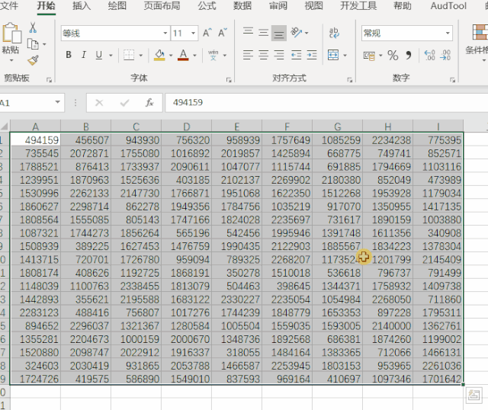Toggle Bold formatting
The height and width of the screenshot is (410, 488).
coord(69,55)
